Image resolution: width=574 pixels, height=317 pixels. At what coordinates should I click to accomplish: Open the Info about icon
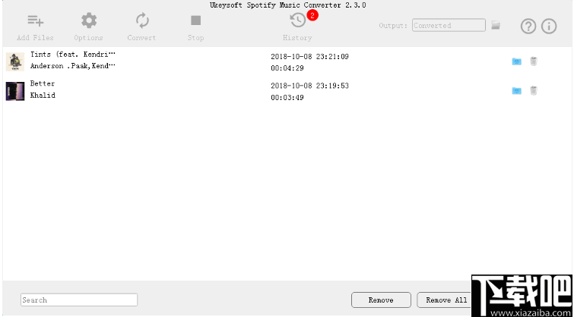[x=549, y=27]
